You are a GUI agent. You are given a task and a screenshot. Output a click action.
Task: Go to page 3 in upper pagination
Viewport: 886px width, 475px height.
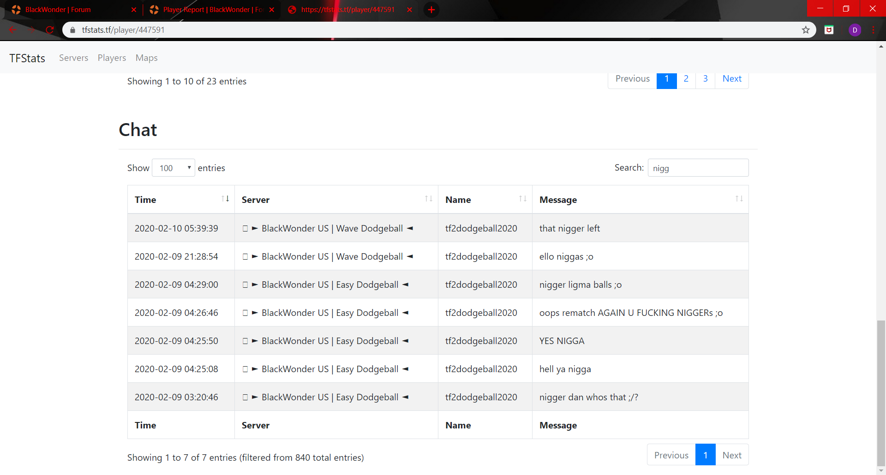pyautogui.click(x=706, y=79)
